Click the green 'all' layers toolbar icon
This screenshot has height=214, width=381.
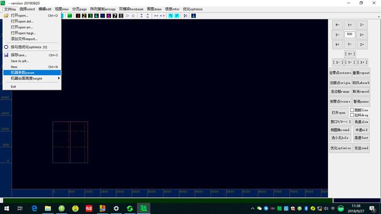[70, 16]
